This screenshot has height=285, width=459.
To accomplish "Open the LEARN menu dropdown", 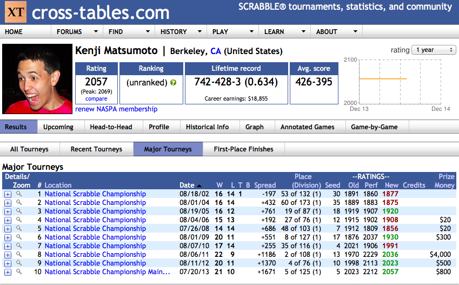I will [284, 31].
